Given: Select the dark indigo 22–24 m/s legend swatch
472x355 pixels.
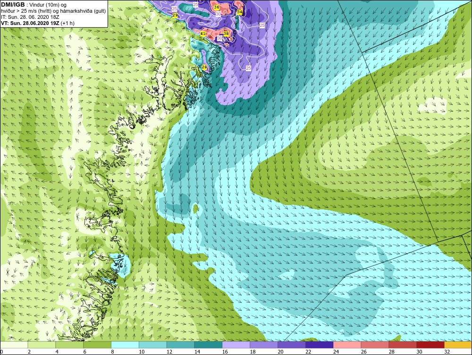Looking at the screenshot, I should [x=319, y=345].
